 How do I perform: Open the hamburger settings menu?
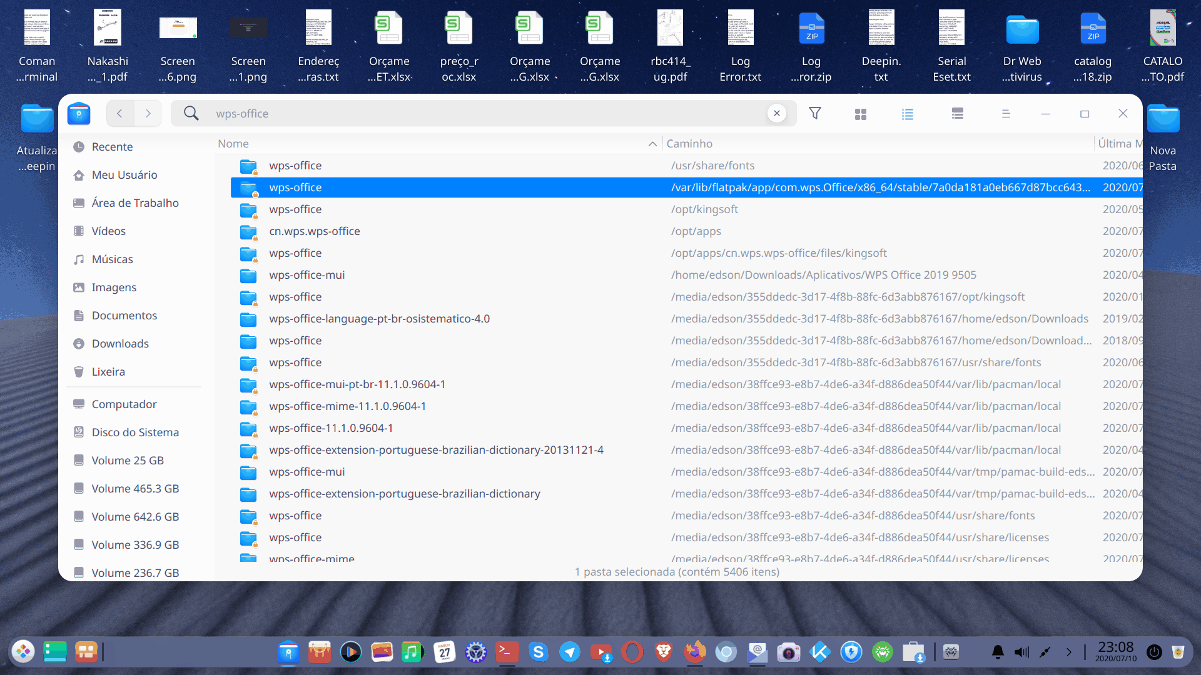pyautogui.click(x=1006, y=114)
